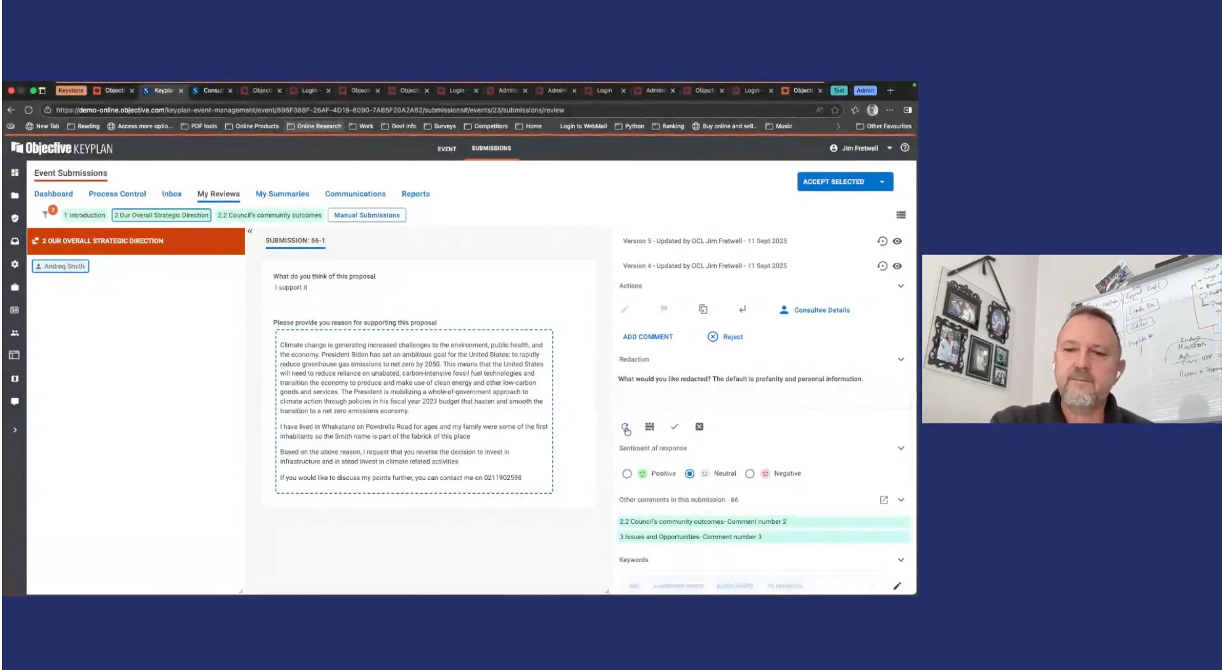Click the redaction strikethrough grid icon

coord(650,426)
